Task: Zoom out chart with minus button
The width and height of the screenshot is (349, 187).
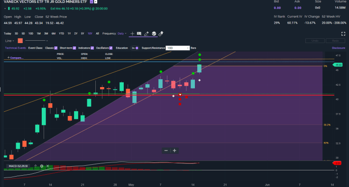Action: 166,151
